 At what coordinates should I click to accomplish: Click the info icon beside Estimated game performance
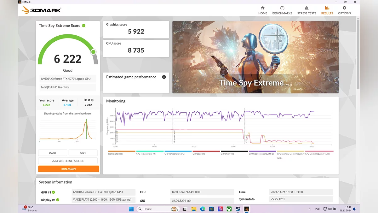click(164, 77)
